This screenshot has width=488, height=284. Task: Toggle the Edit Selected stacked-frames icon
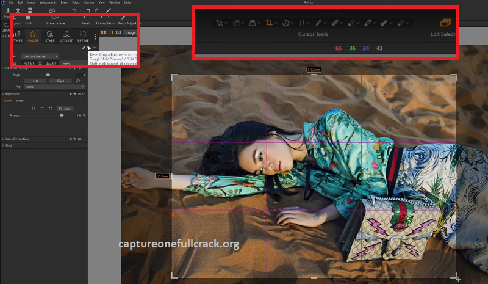point(445,23)
